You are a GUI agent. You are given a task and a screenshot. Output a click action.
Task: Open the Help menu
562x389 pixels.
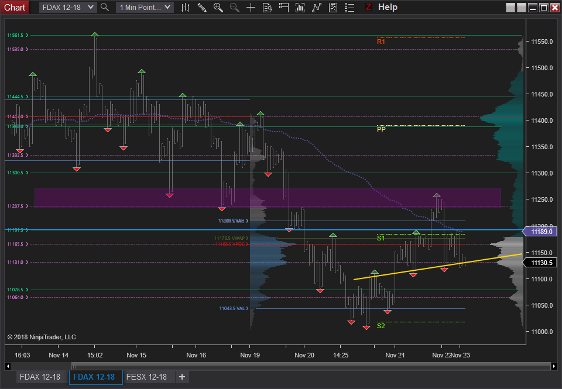pos(388,7)
